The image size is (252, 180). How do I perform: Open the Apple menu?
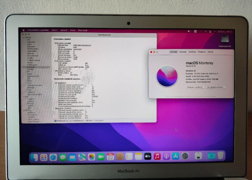[x=23, y=30]
